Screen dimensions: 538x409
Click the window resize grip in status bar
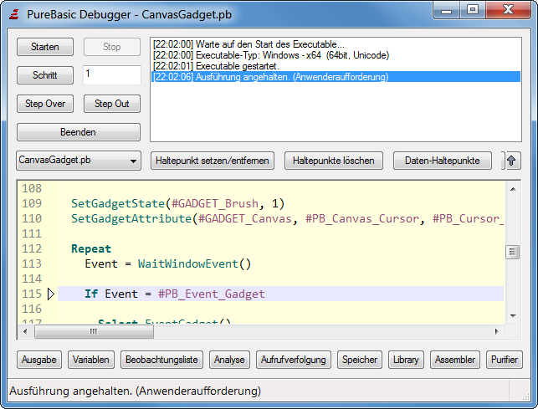pos(525,396)
